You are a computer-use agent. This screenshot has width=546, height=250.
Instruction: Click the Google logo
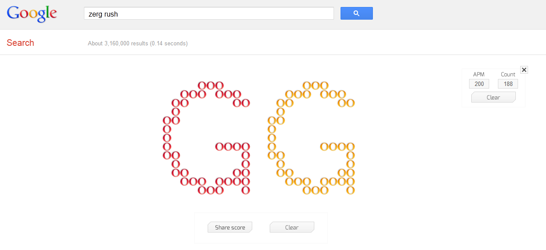pyautogui.click(x=32, y=14)
